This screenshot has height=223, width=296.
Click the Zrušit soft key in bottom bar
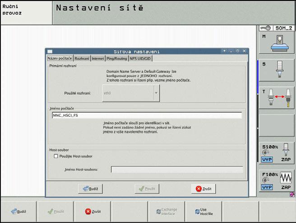tap(92, 211)
